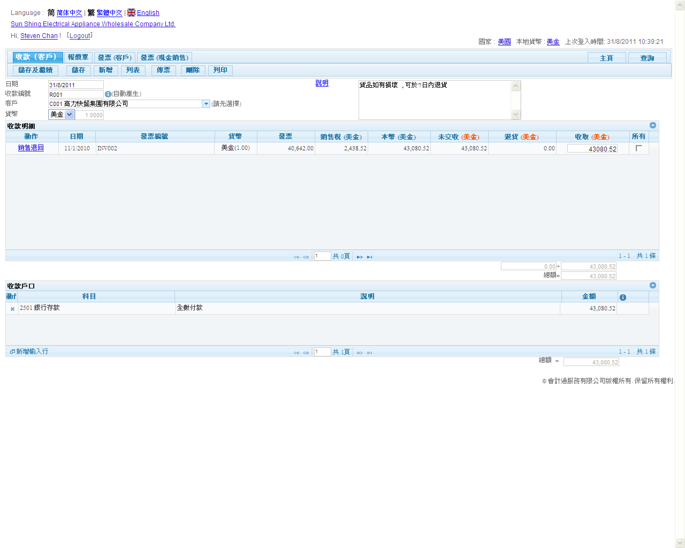Delete the 2501 銀行存款 row with the X icon
This screenshot has width=685, height=548.
tap(12, 309)
